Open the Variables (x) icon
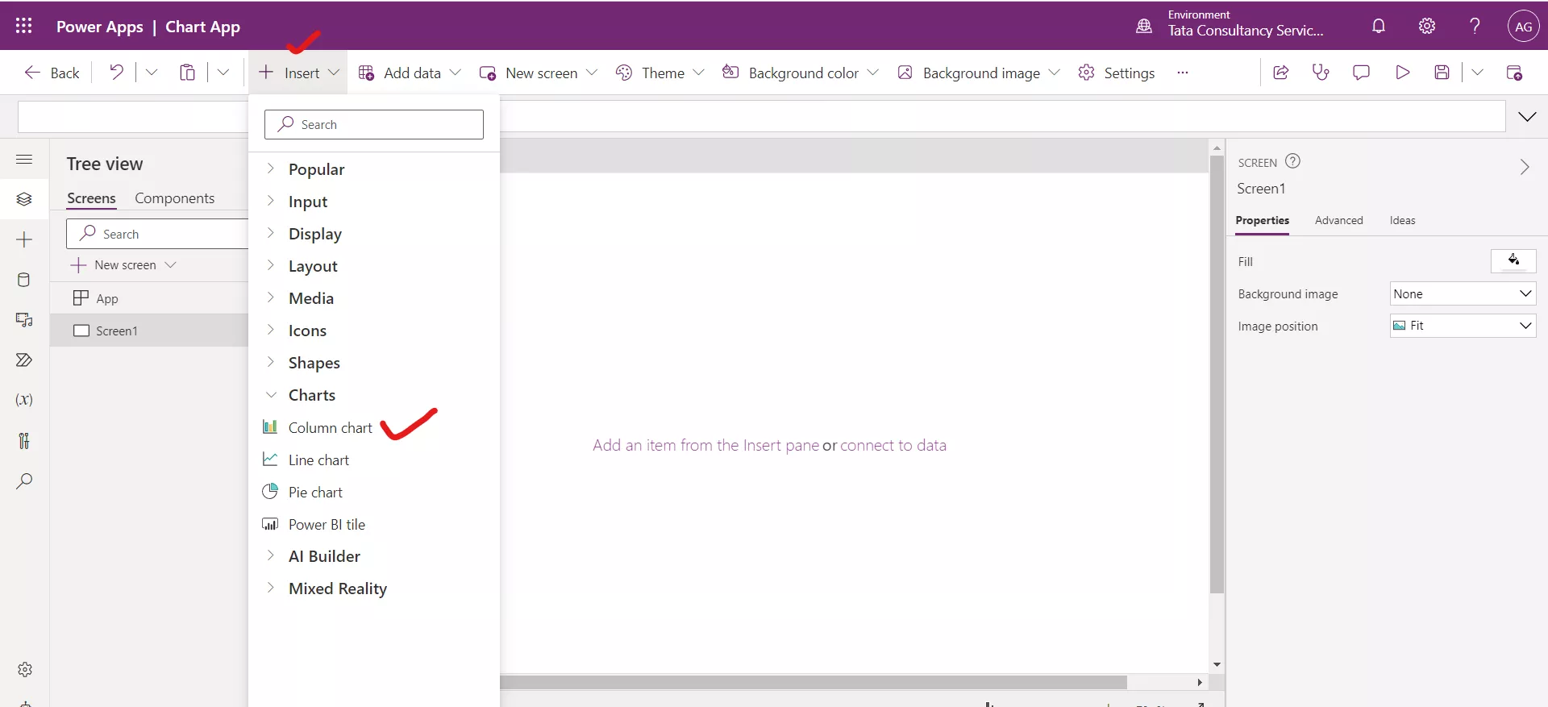The image size is (1548, 707). [x=24, y=400]
